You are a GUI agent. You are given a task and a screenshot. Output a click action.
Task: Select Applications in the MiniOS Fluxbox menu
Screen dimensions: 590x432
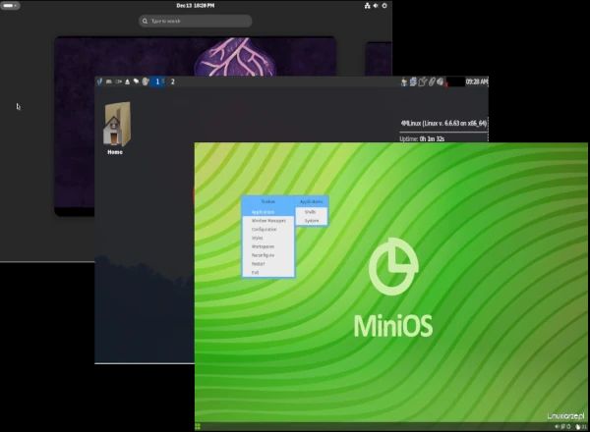click(267, 212)
